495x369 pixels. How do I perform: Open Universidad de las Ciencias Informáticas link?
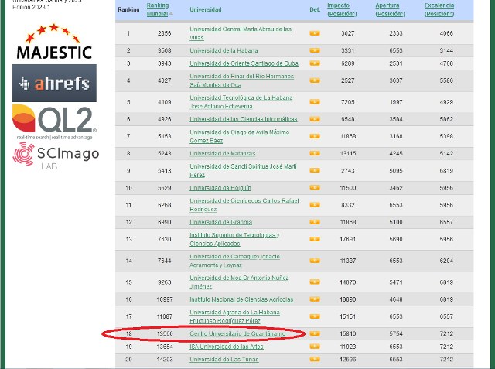(x=244, y=119)
